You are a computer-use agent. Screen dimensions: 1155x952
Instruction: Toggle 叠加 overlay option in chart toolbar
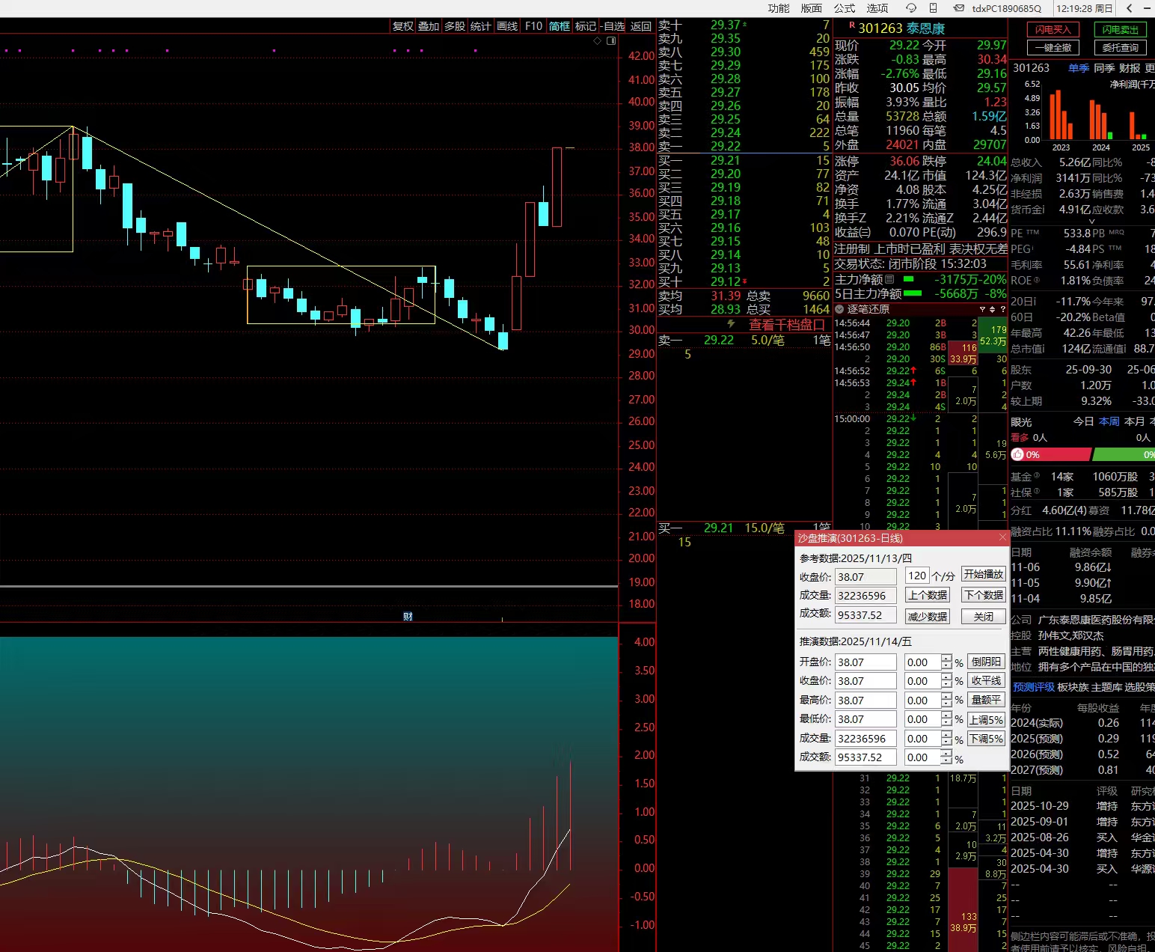click(x=429, y=26)
